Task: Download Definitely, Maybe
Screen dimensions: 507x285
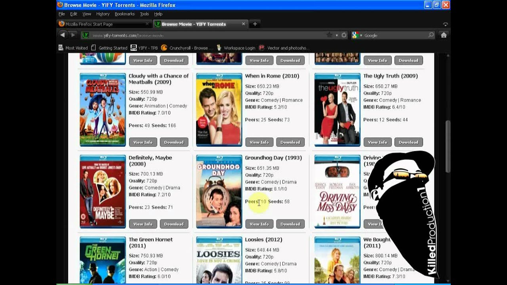Action: pos(174,224)
